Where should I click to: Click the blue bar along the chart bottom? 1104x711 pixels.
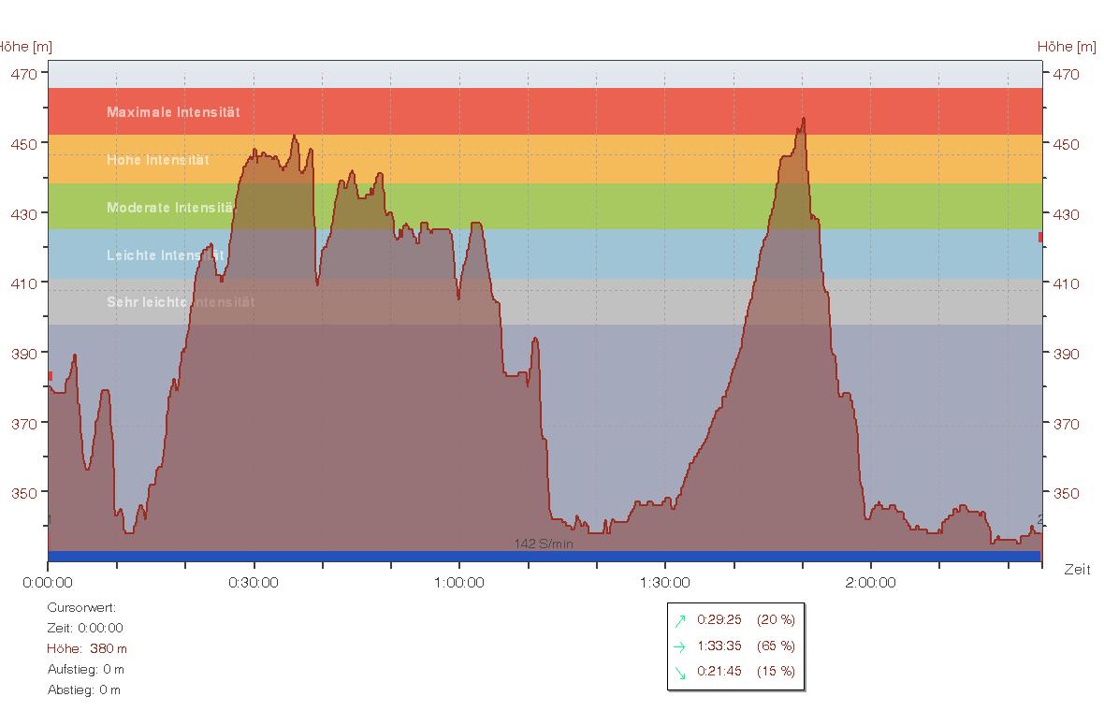tap(544, 557)
